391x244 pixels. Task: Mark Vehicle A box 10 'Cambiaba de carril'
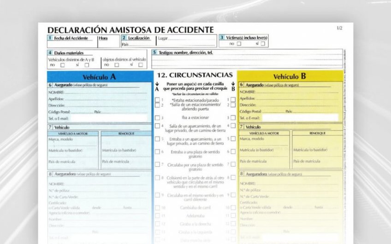157,208
